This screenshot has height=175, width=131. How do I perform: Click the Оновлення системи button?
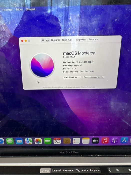point(94,77)
